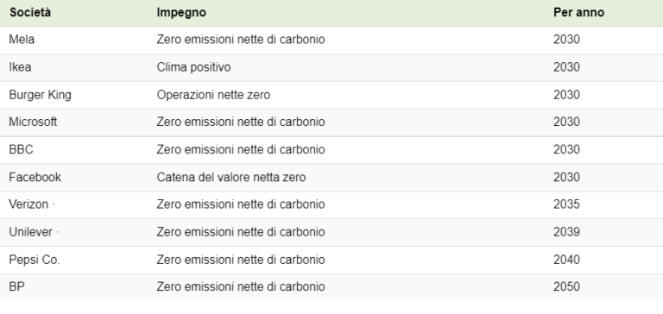The height and width of the screenshot is (314, 663).
Task: Click the Società column header
Action: point(30,13)
